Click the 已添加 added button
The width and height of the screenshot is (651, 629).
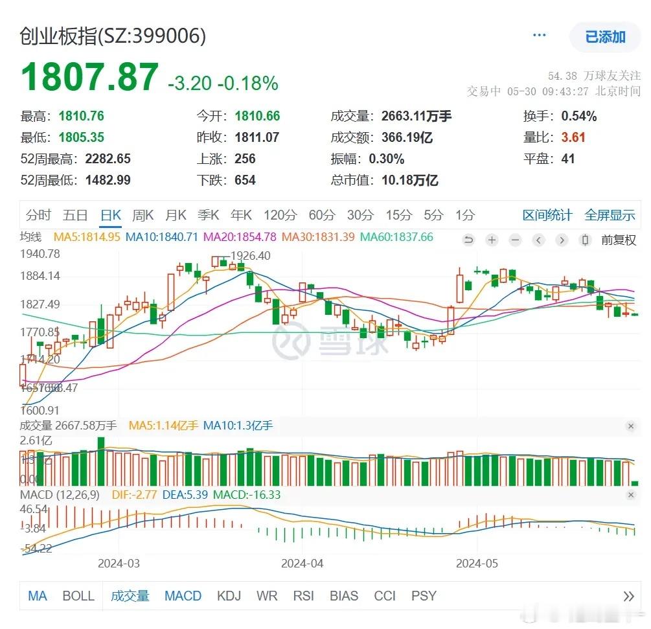click(606, 37)
